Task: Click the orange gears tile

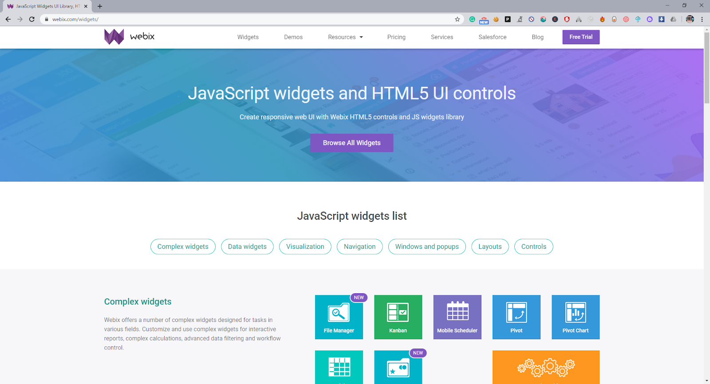Action: (x=546, y=367)
